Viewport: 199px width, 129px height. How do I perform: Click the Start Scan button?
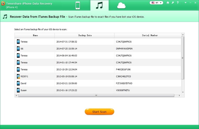(x=99, y=112)
